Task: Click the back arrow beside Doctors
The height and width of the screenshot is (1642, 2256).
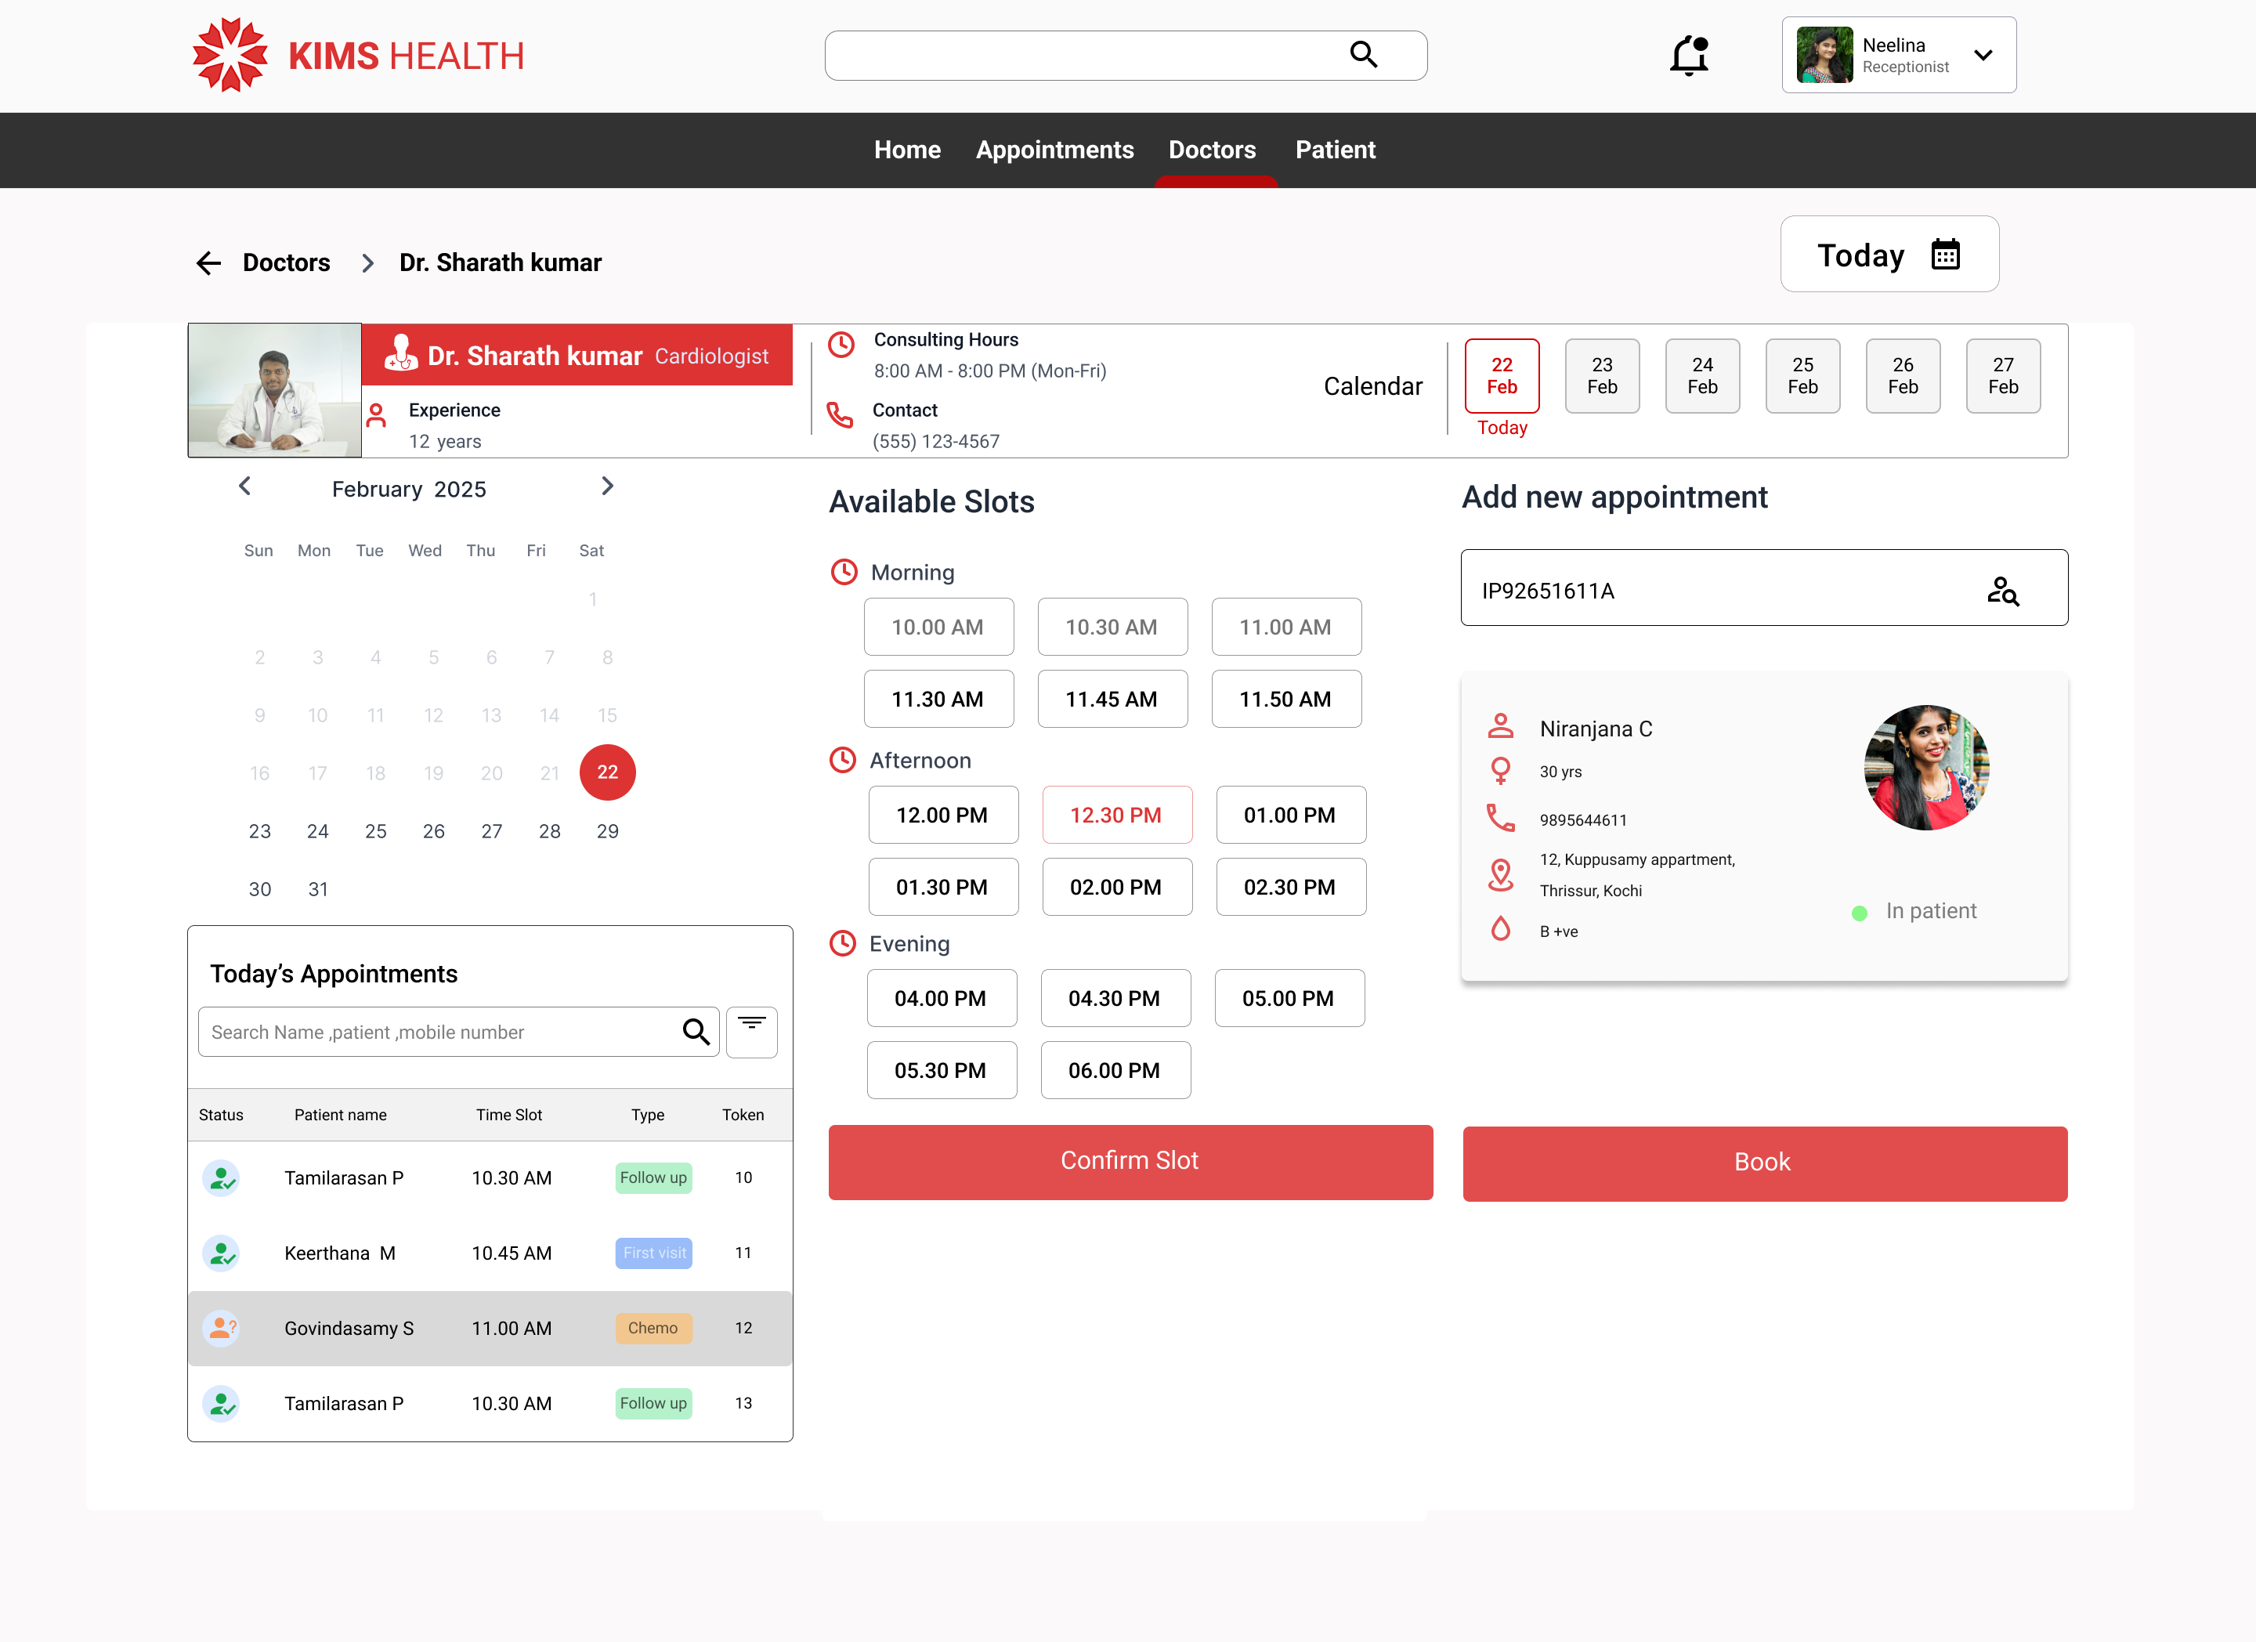Action: 208,262
